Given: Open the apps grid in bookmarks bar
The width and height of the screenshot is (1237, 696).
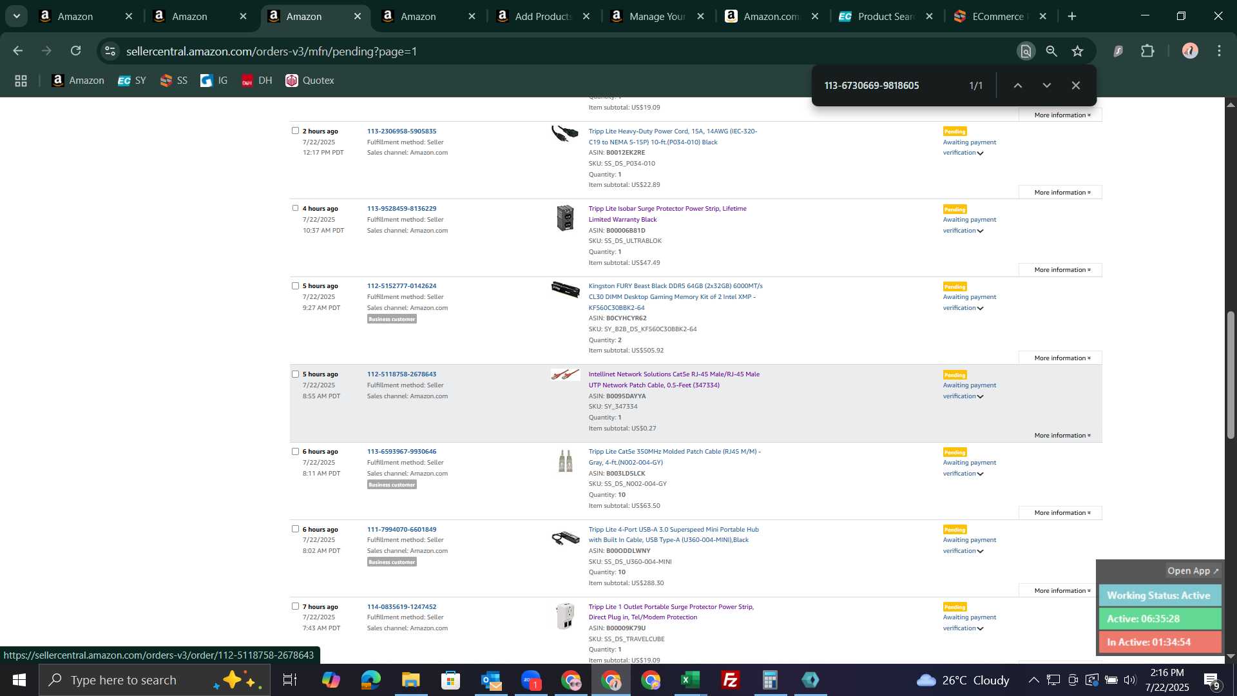Looking at the screenshot, I should [21, 81].
